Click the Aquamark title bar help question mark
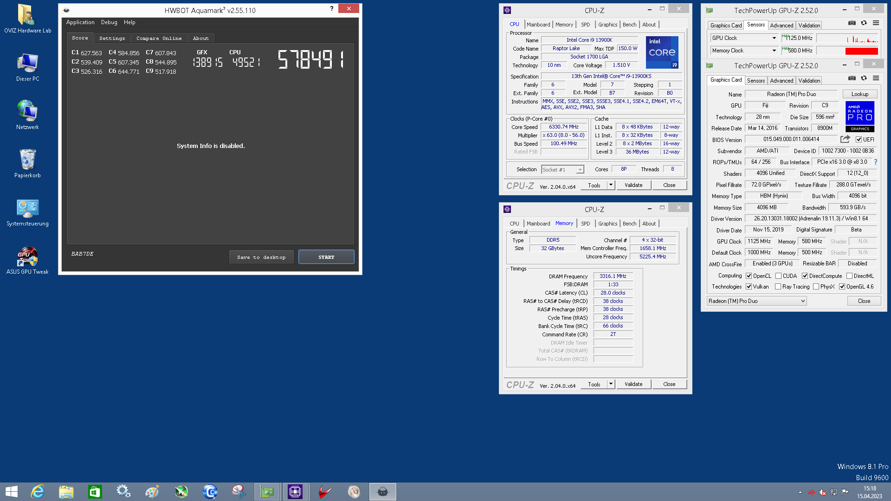This screenshot has width=891, height=501. click(332, 8)
